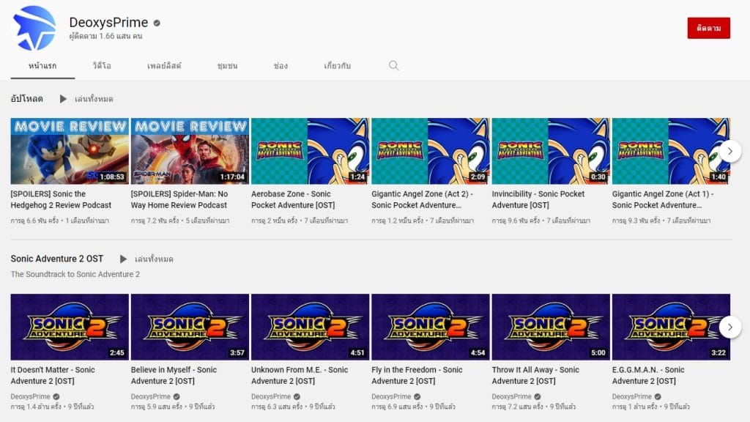Click เล่นทั้งหมด next to Sonic Adventure 2 OST
The image size is (750, 422).
click(x=154, y=259)
